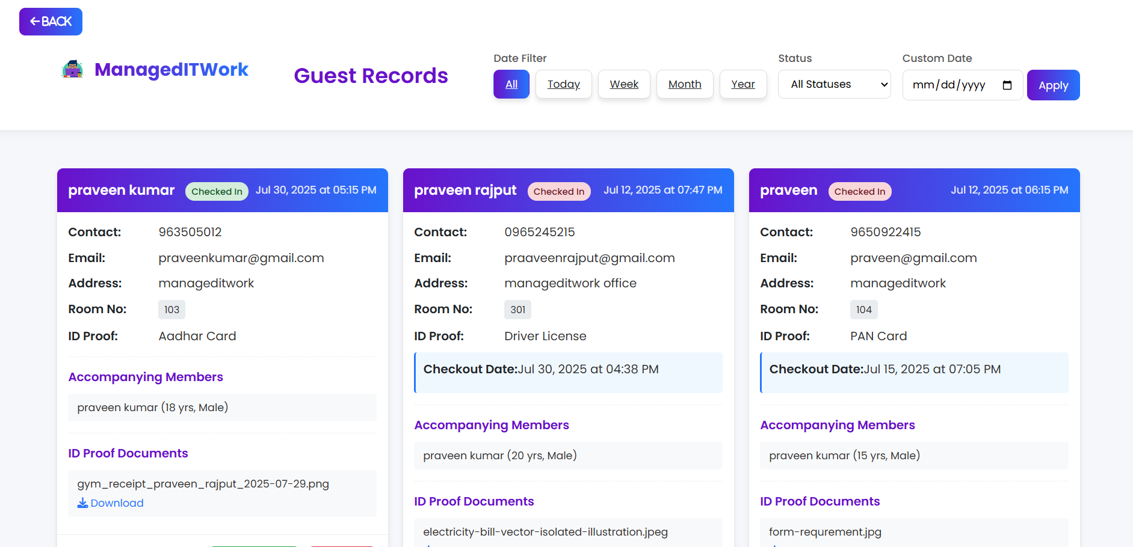This screenshot has width=1133, height=547.
Task: Click the Room No 103 badge
Action: [171, 309]
